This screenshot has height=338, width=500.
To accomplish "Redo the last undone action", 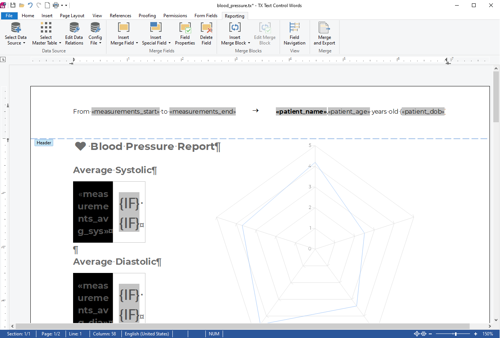I will tap(39, 5).
